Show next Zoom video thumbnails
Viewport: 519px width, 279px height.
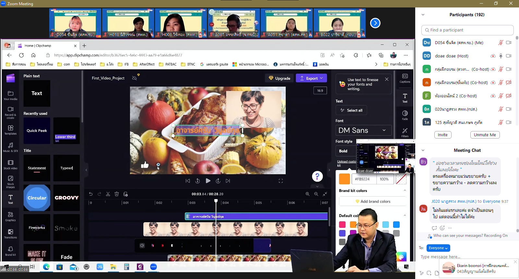(375, 23)
